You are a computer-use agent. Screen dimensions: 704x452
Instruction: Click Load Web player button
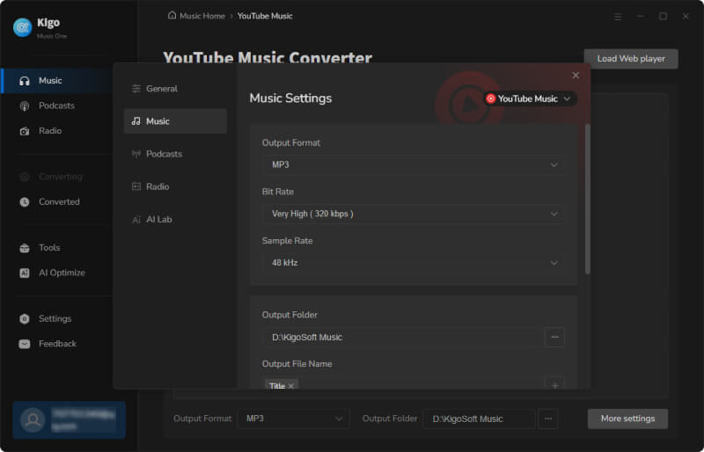(631, 59)
